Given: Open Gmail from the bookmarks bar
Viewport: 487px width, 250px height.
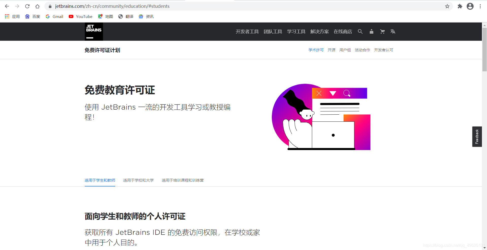Looking at the screenshot, I should tap(54, 16).
